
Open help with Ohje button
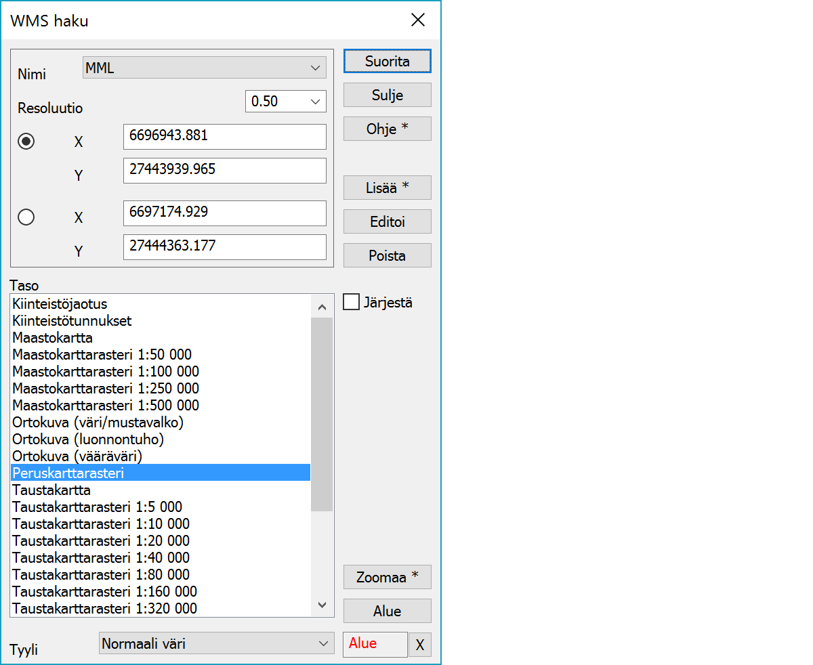(x=387, y=129)
